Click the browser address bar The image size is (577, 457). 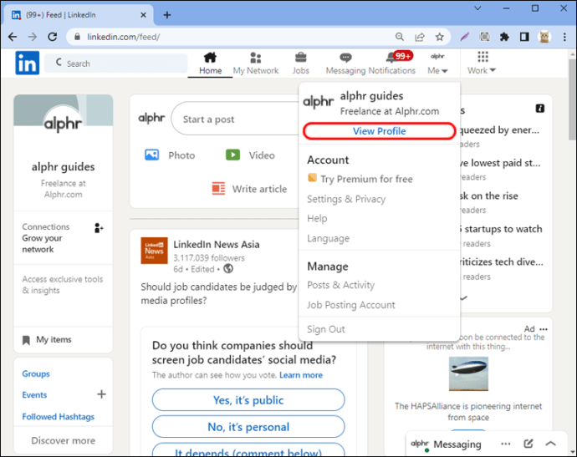click(236, 37)
